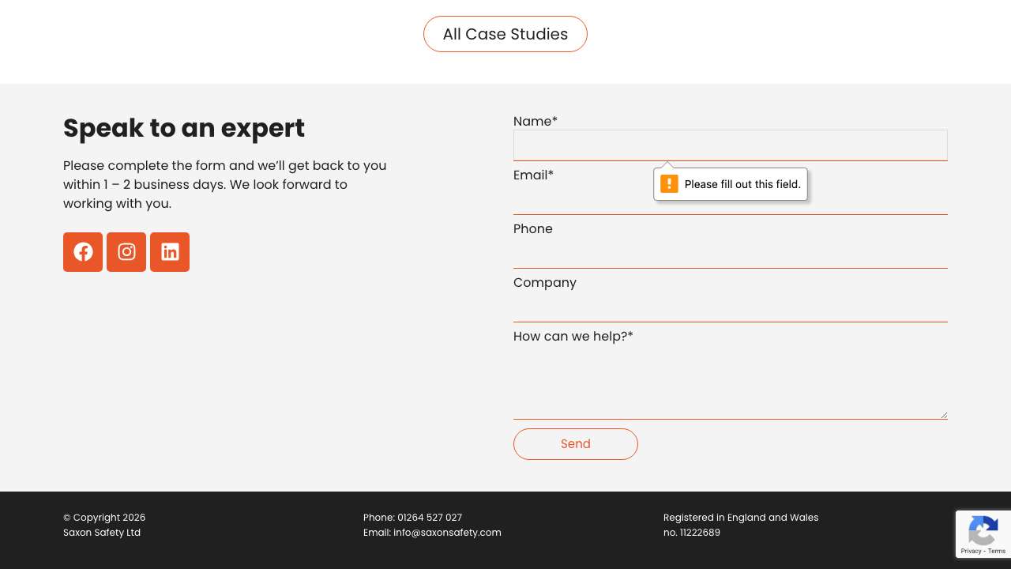Click the How can we help?* label
This screenshot has width=1011, height=569.
tap(573, 337)
